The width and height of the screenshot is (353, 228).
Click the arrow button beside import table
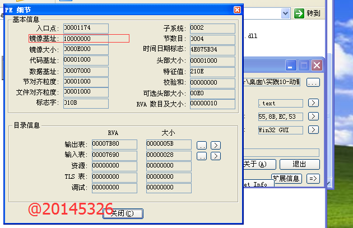point(215,156)
